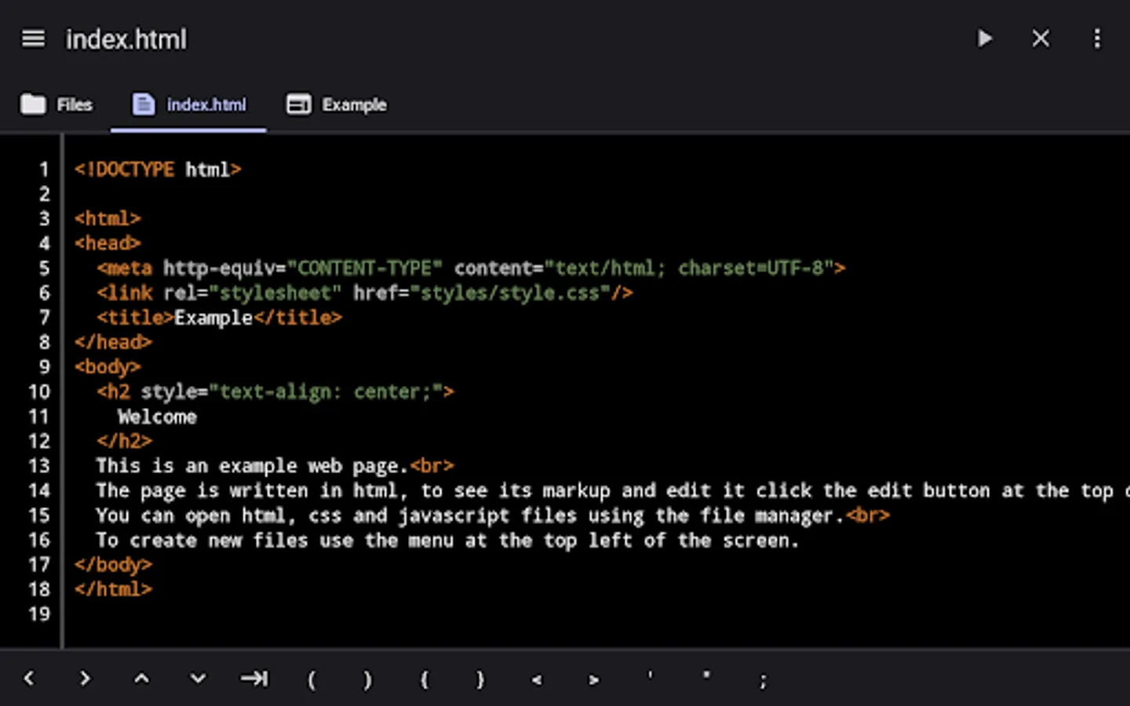The image size is (1130, 706).
Task: Click the 'This is an example web page.' line
Action: (x=275, y=466)
